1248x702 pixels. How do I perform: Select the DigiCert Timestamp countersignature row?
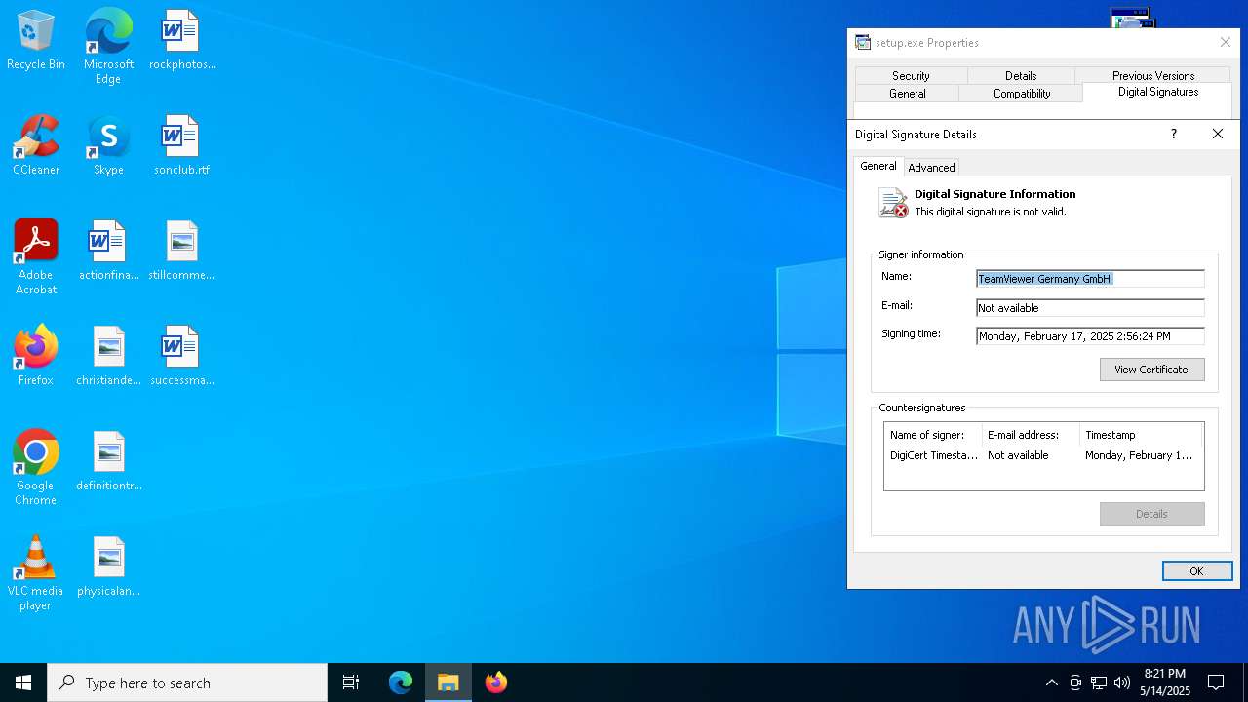pyautogui.click(x=1043, y=455)
